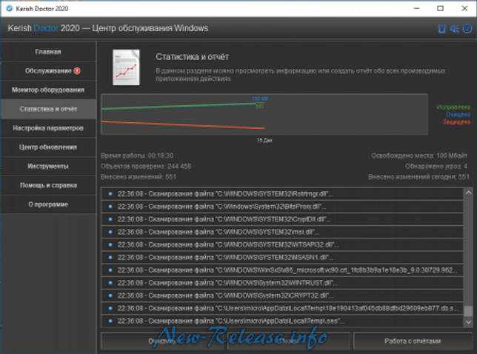This screenshot has width=477, height=354.
Task: Open Помощь и справка
Action: pyautogui.click(x=48, y=185)
